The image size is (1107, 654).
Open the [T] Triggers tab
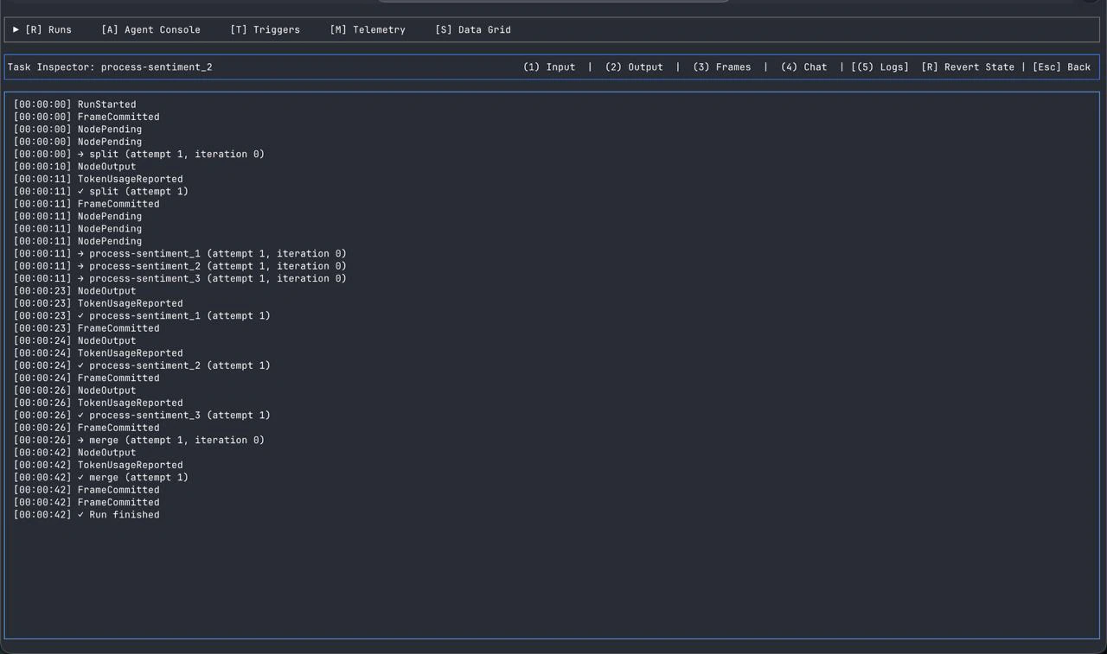tap(265, 29)
